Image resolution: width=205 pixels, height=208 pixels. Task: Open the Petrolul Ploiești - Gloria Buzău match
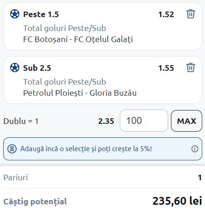(x=80, y=93)
